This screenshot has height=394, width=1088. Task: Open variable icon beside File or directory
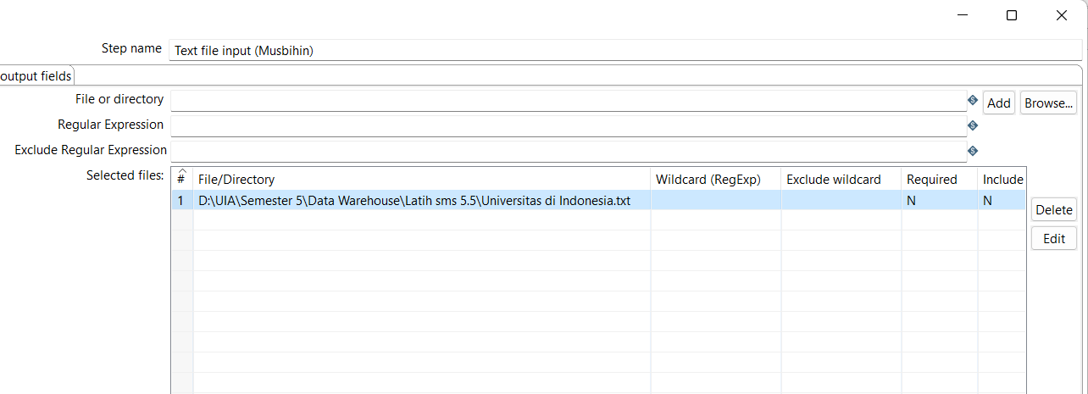[x=973, y=101]
